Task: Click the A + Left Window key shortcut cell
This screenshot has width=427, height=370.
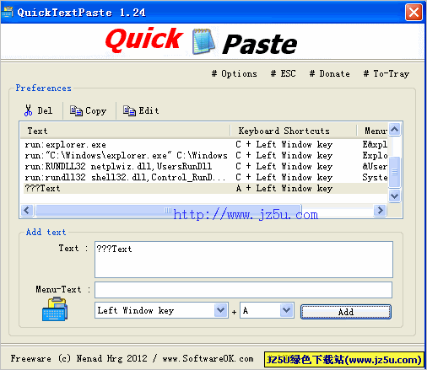Action: pos(284,188)
